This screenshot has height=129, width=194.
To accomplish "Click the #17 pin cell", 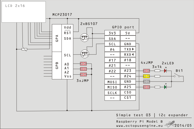I will (112, 60).
